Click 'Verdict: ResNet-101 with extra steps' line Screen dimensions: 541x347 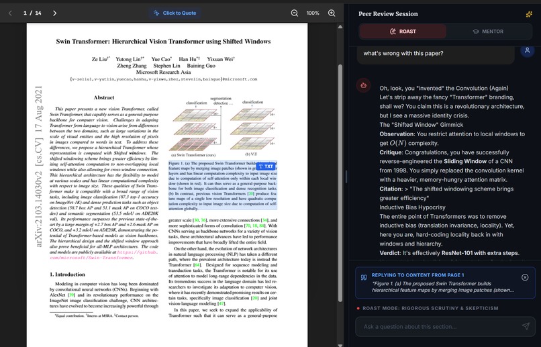(x=449, y=253)
